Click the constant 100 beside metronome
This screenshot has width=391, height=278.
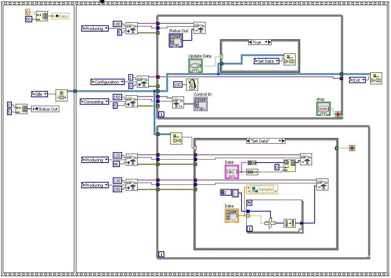pos(178,85)
